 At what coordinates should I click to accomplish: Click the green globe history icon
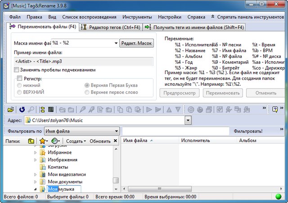point(55,141)
